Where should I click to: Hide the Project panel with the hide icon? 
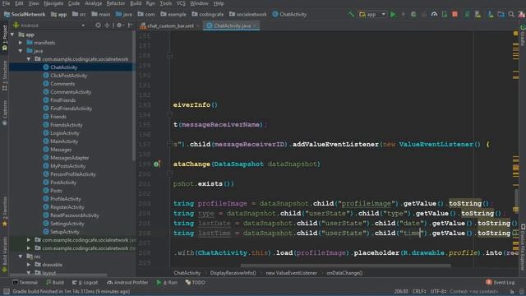[x=130, y=25]
